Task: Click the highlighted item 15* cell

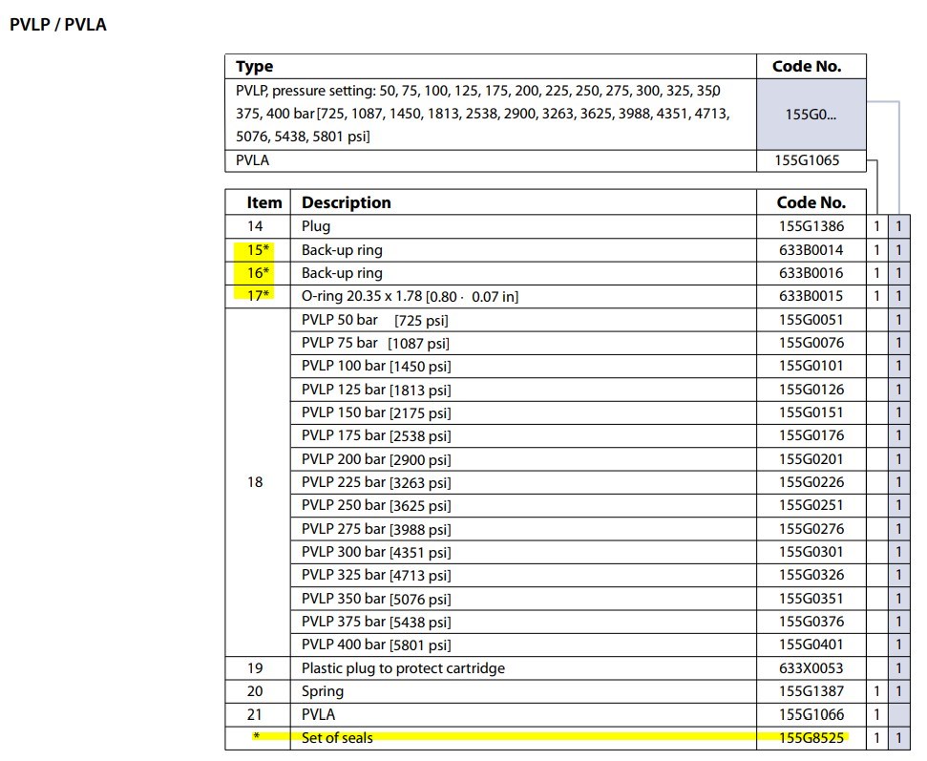Action: 254,250
